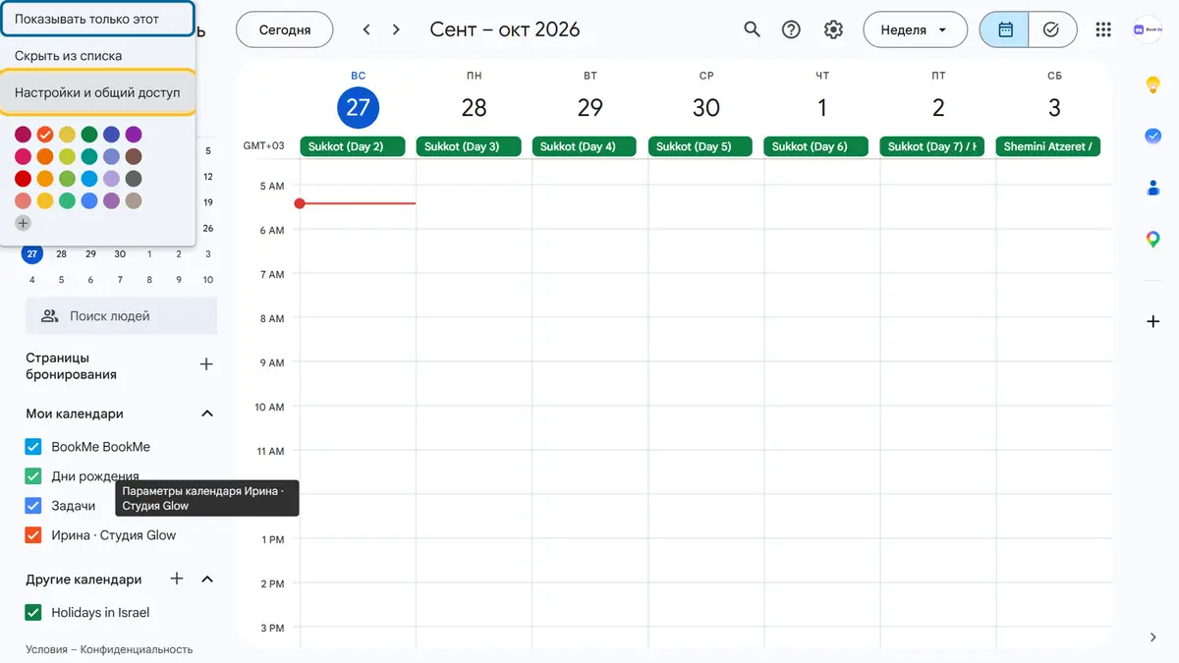Go to the next week
Image resolution: width=1179 pixels, height=663 pixels.
click(x=396, y=29)
